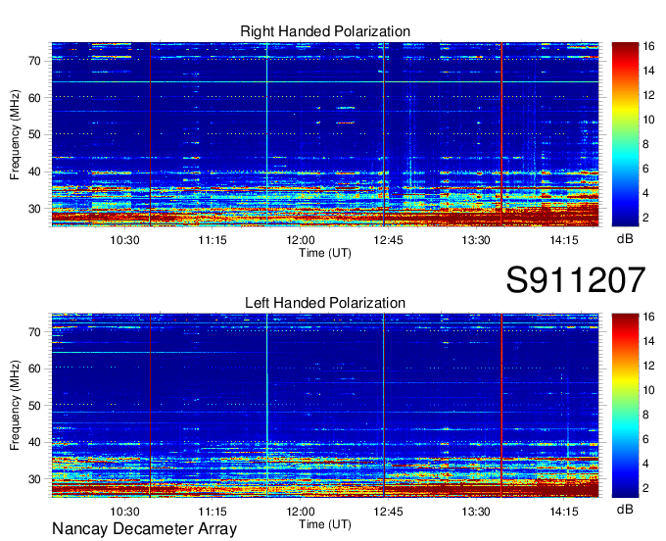Click the 13:30 time tick under Right Handed plot

[476, 240]
